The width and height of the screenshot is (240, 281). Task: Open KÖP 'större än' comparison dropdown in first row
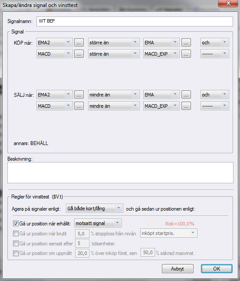[114, 43]
